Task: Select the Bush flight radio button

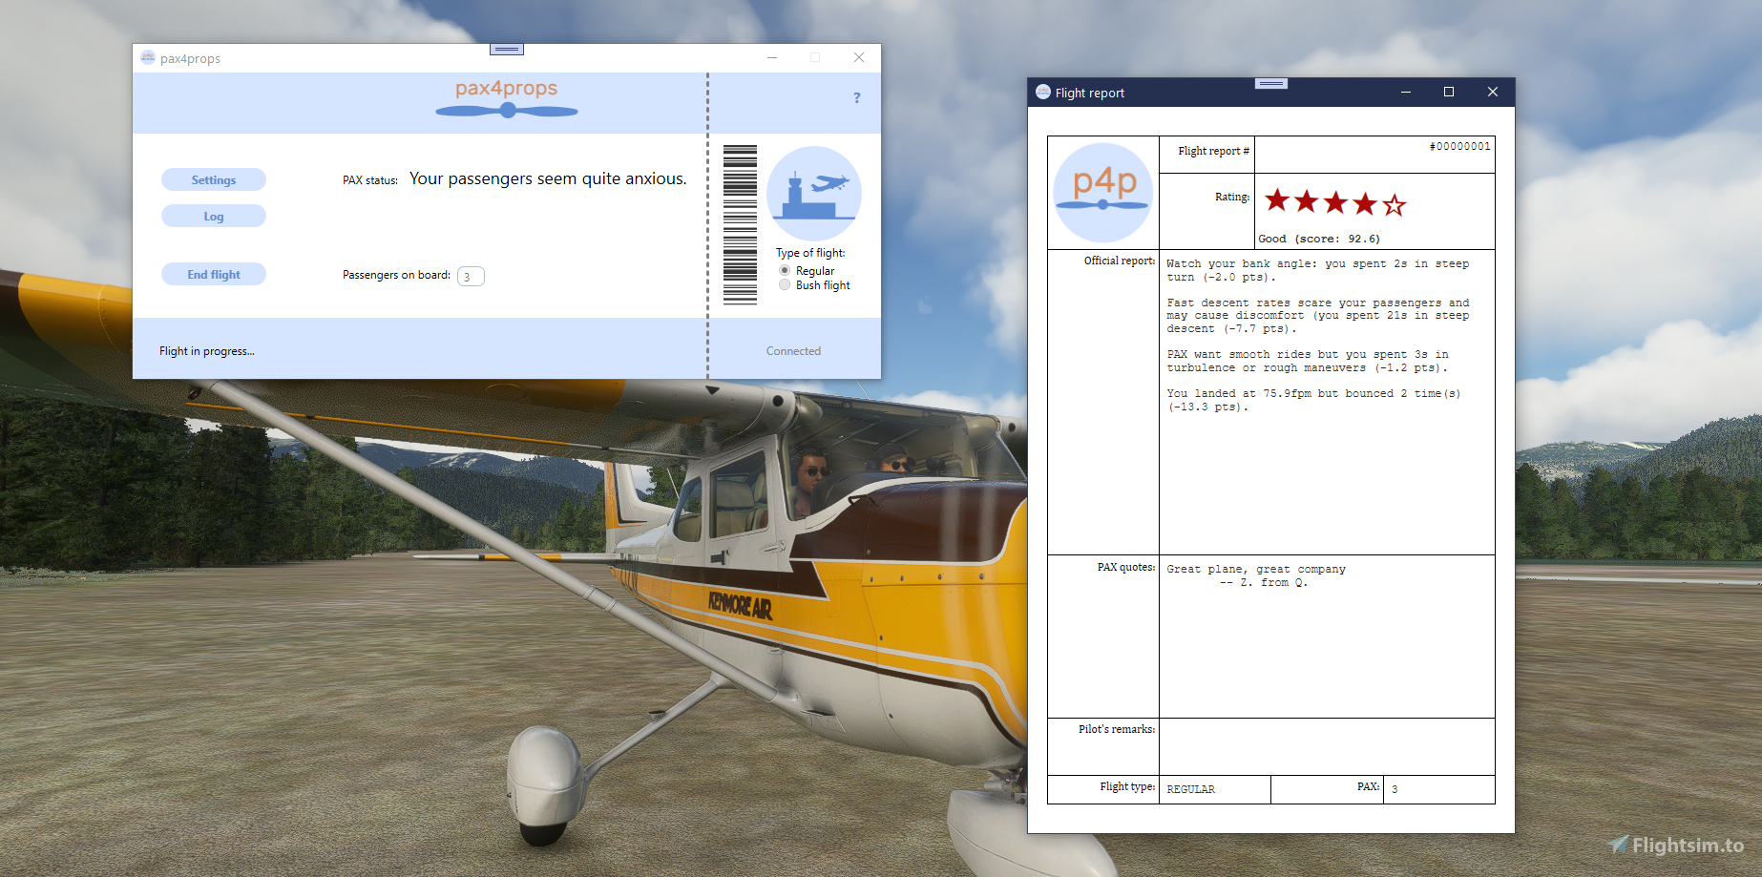Action: coord(786,285)
